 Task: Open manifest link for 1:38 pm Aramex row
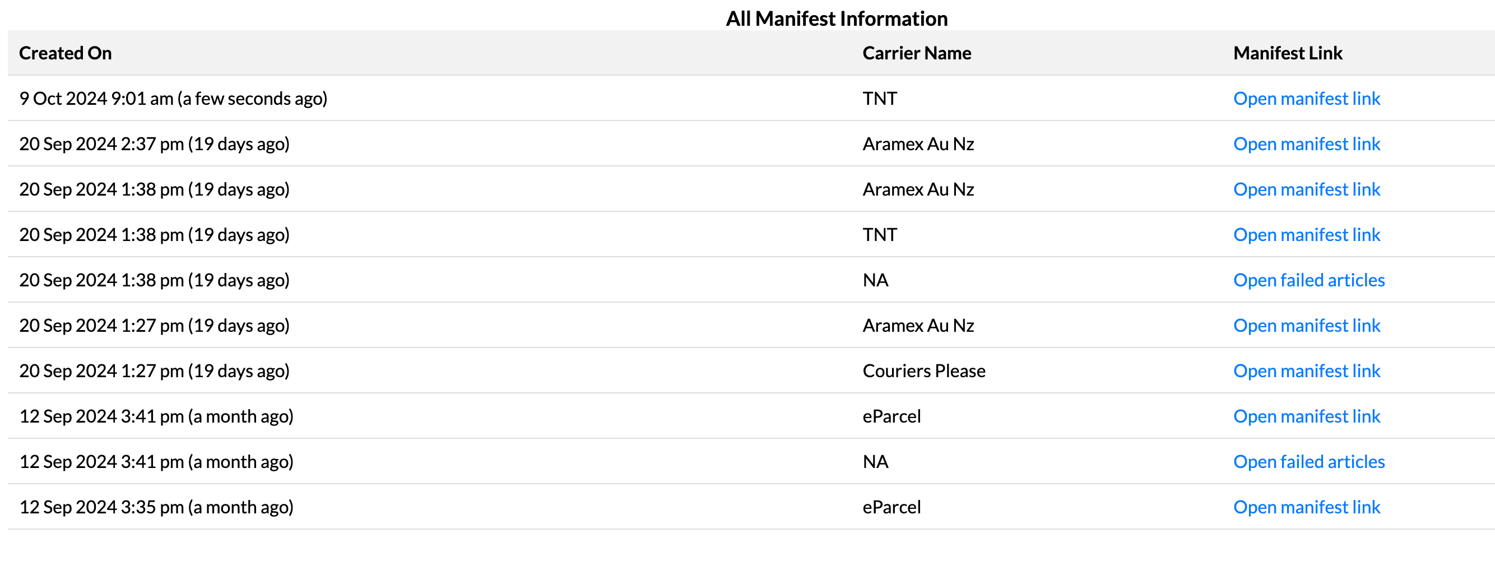pyautogui.click(x=1306, y=189)
